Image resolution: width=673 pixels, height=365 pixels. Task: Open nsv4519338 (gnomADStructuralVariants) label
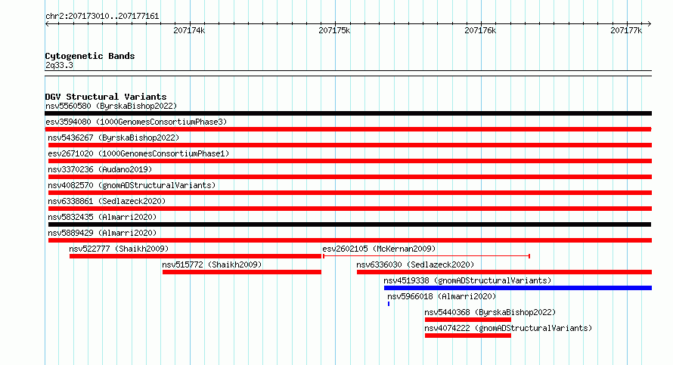467,280
